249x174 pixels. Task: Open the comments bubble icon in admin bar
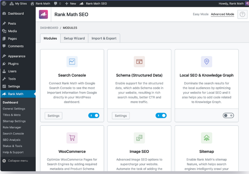[55, 3]
